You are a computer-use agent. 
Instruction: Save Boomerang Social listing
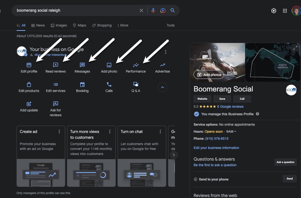click(222, 99)
